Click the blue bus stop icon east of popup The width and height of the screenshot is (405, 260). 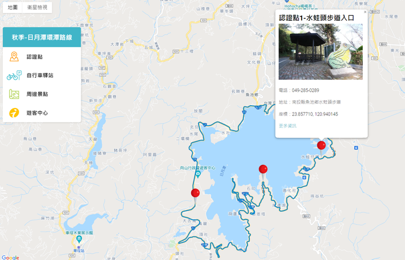[x=356, y=148]
